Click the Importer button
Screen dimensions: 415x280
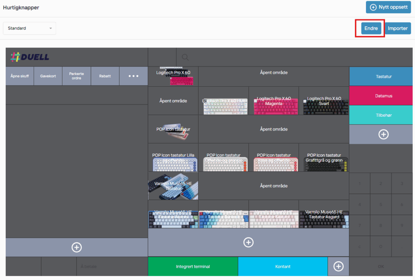pos(398,28)
